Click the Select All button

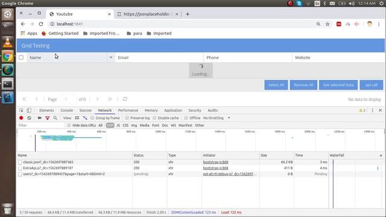(x=276, y=85)
